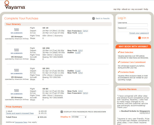Click flight number US 18
Screen dimensions: 154x125
pos(45,28)
